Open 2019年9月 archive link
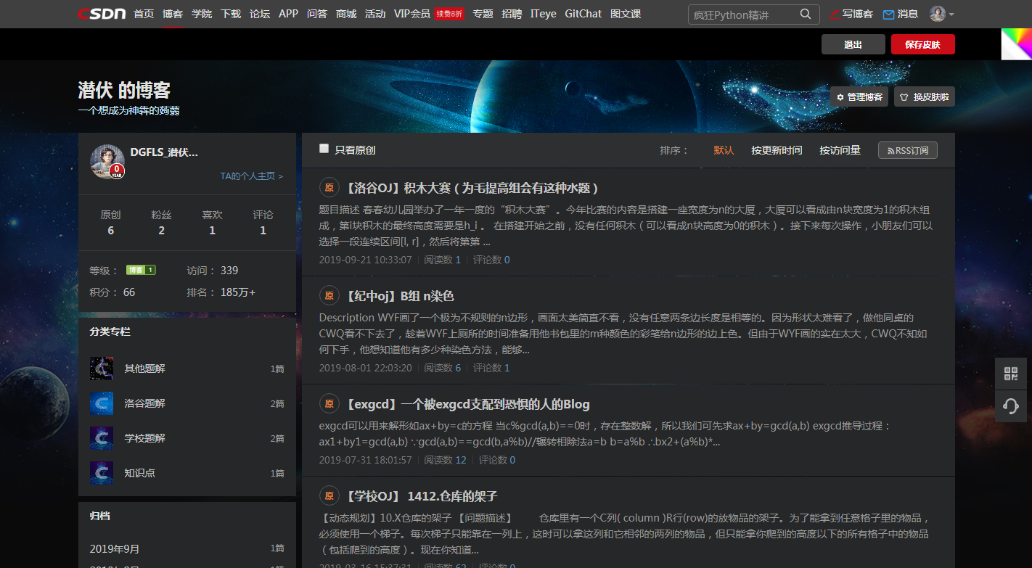The width and height of the screenshot is (1032, 568). point(115,548)
